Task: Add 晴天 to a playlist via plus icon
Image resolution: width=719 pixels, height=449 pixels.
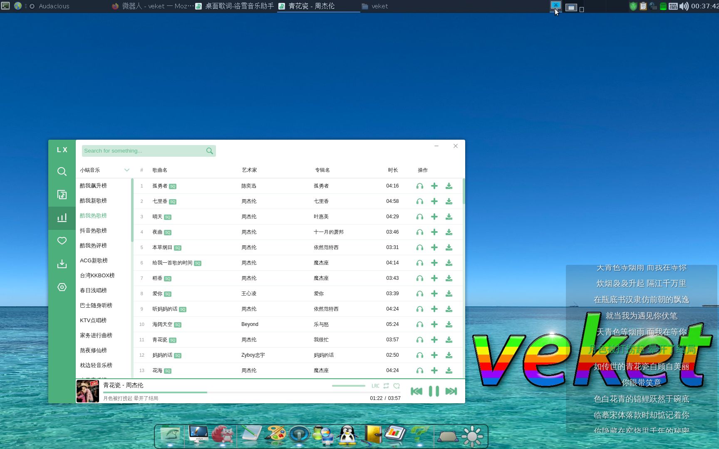Action: pos(434,217)
